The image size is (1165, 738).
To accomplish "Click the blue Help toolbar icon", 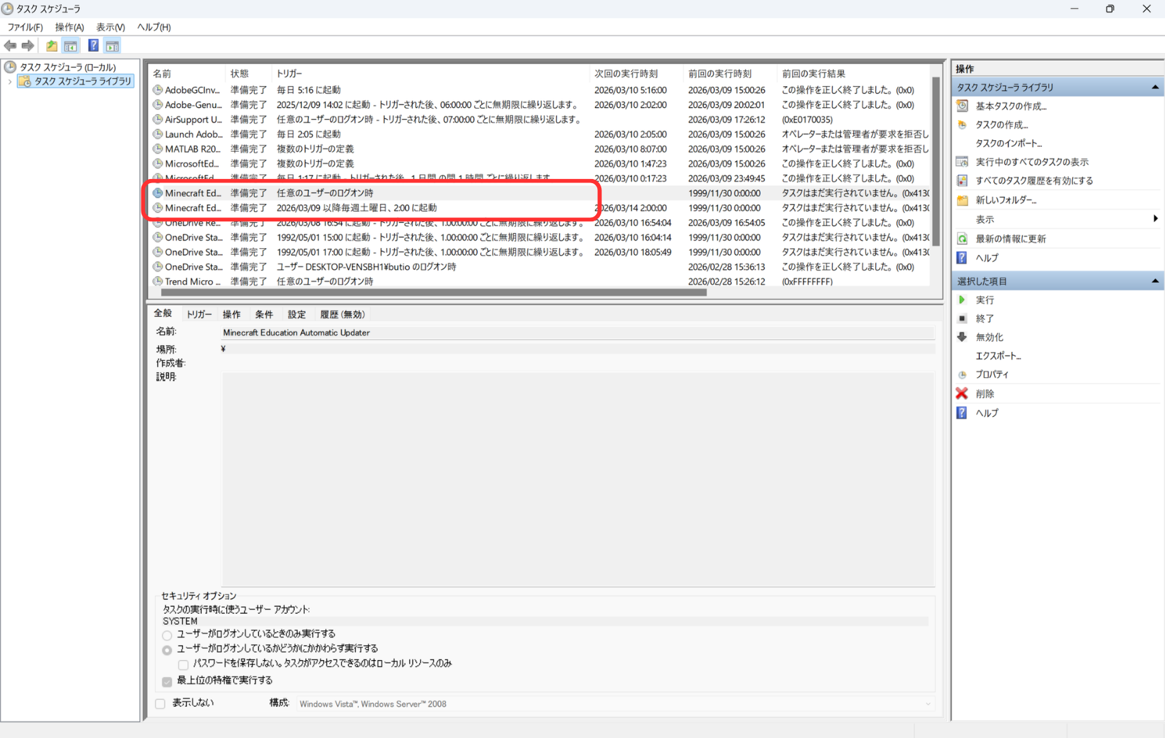I will [93, 46].
